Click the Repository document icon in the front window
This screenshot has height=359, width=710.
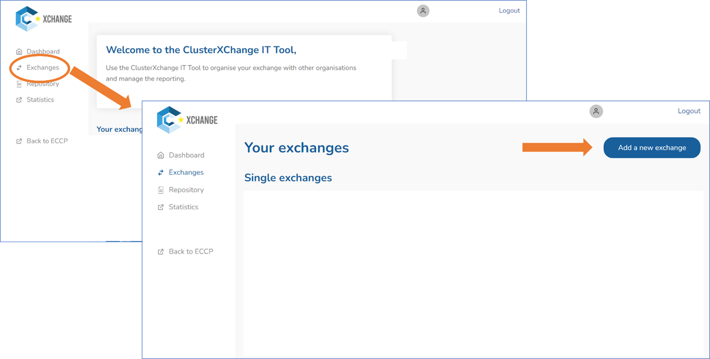tap(161, 190)
